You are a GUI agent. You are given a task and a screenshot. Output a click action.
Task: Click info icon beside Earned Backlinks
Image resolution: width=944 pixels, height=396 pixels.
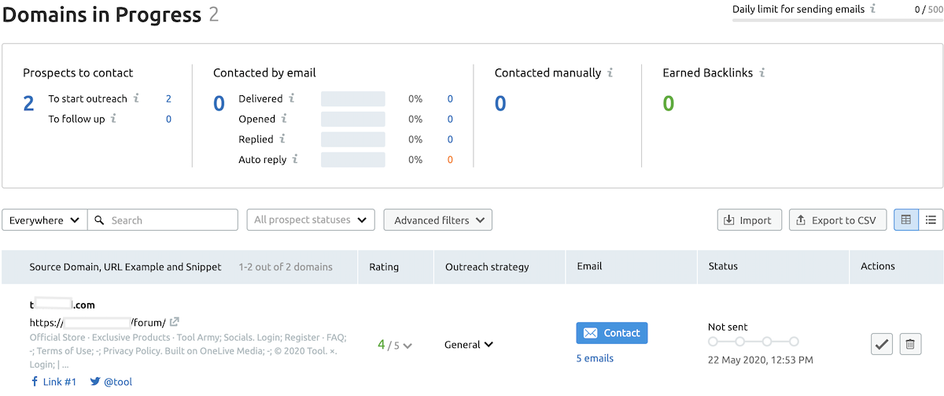click(762, 72)
